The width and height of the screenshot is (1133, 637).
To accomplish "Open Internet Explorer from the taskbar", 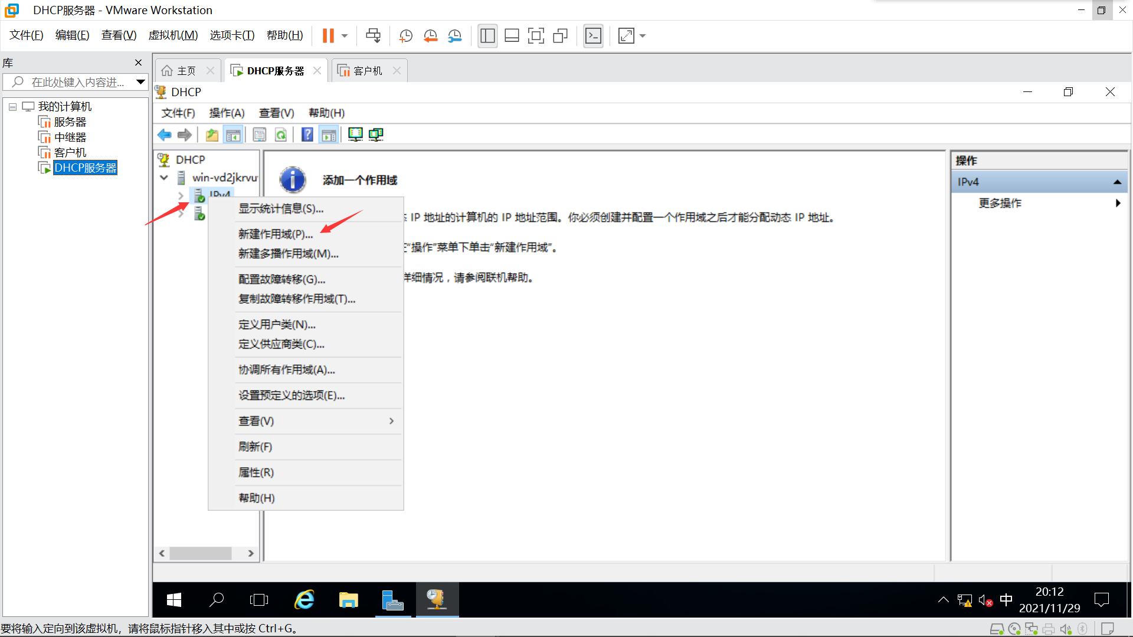I will pyautogui.click(x=304, y=600).
